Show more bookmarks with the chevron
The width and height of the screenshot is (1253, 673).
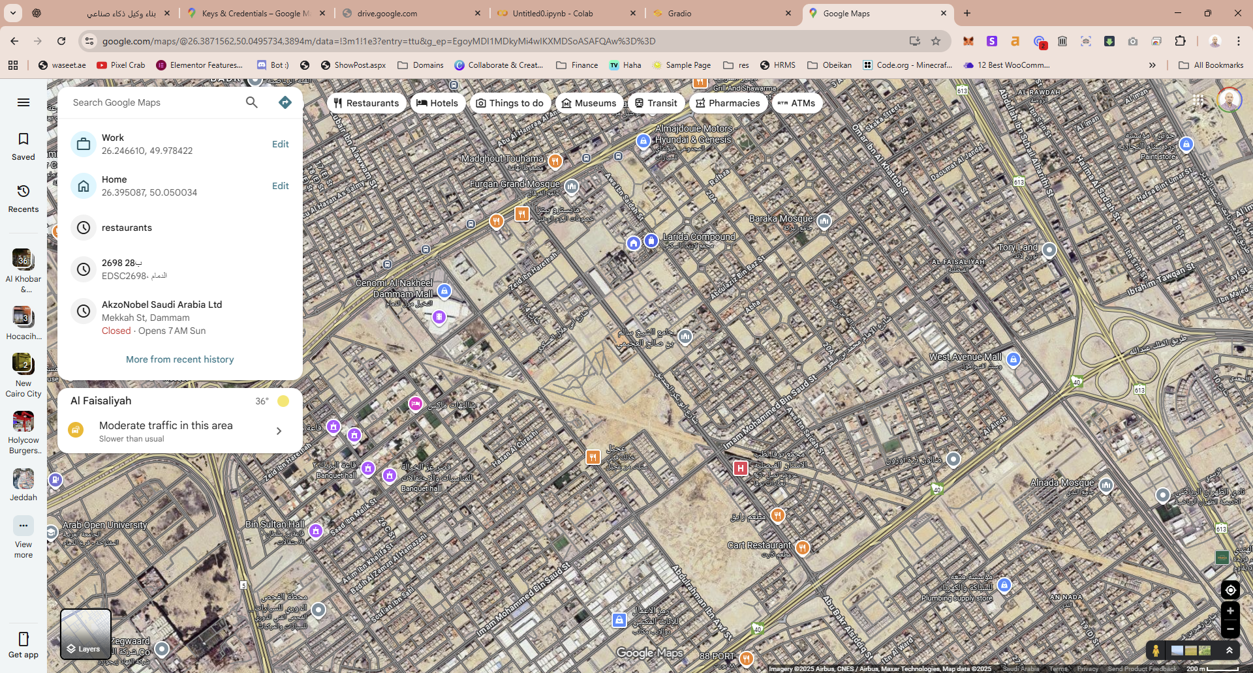(1152, 65)
